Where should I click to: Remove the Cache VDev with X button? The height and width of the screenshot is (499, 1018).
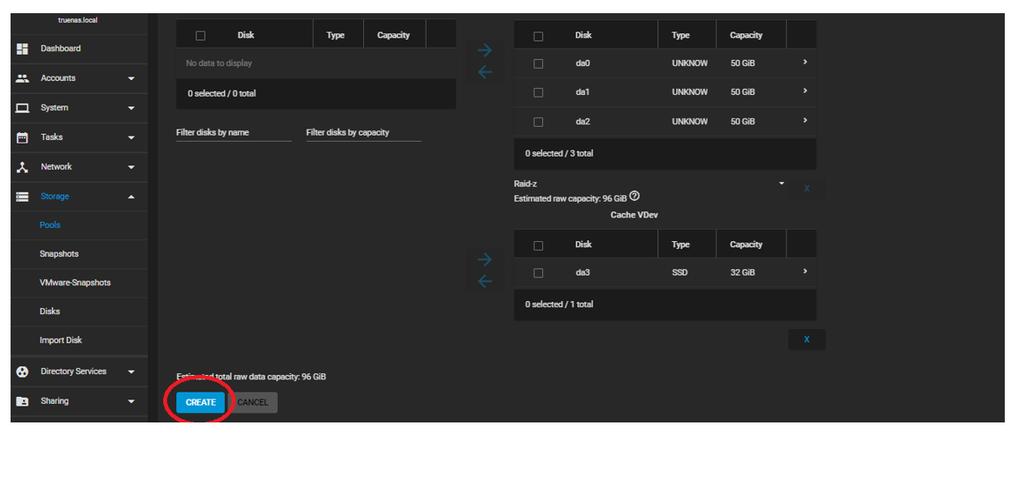coord(806,340)
